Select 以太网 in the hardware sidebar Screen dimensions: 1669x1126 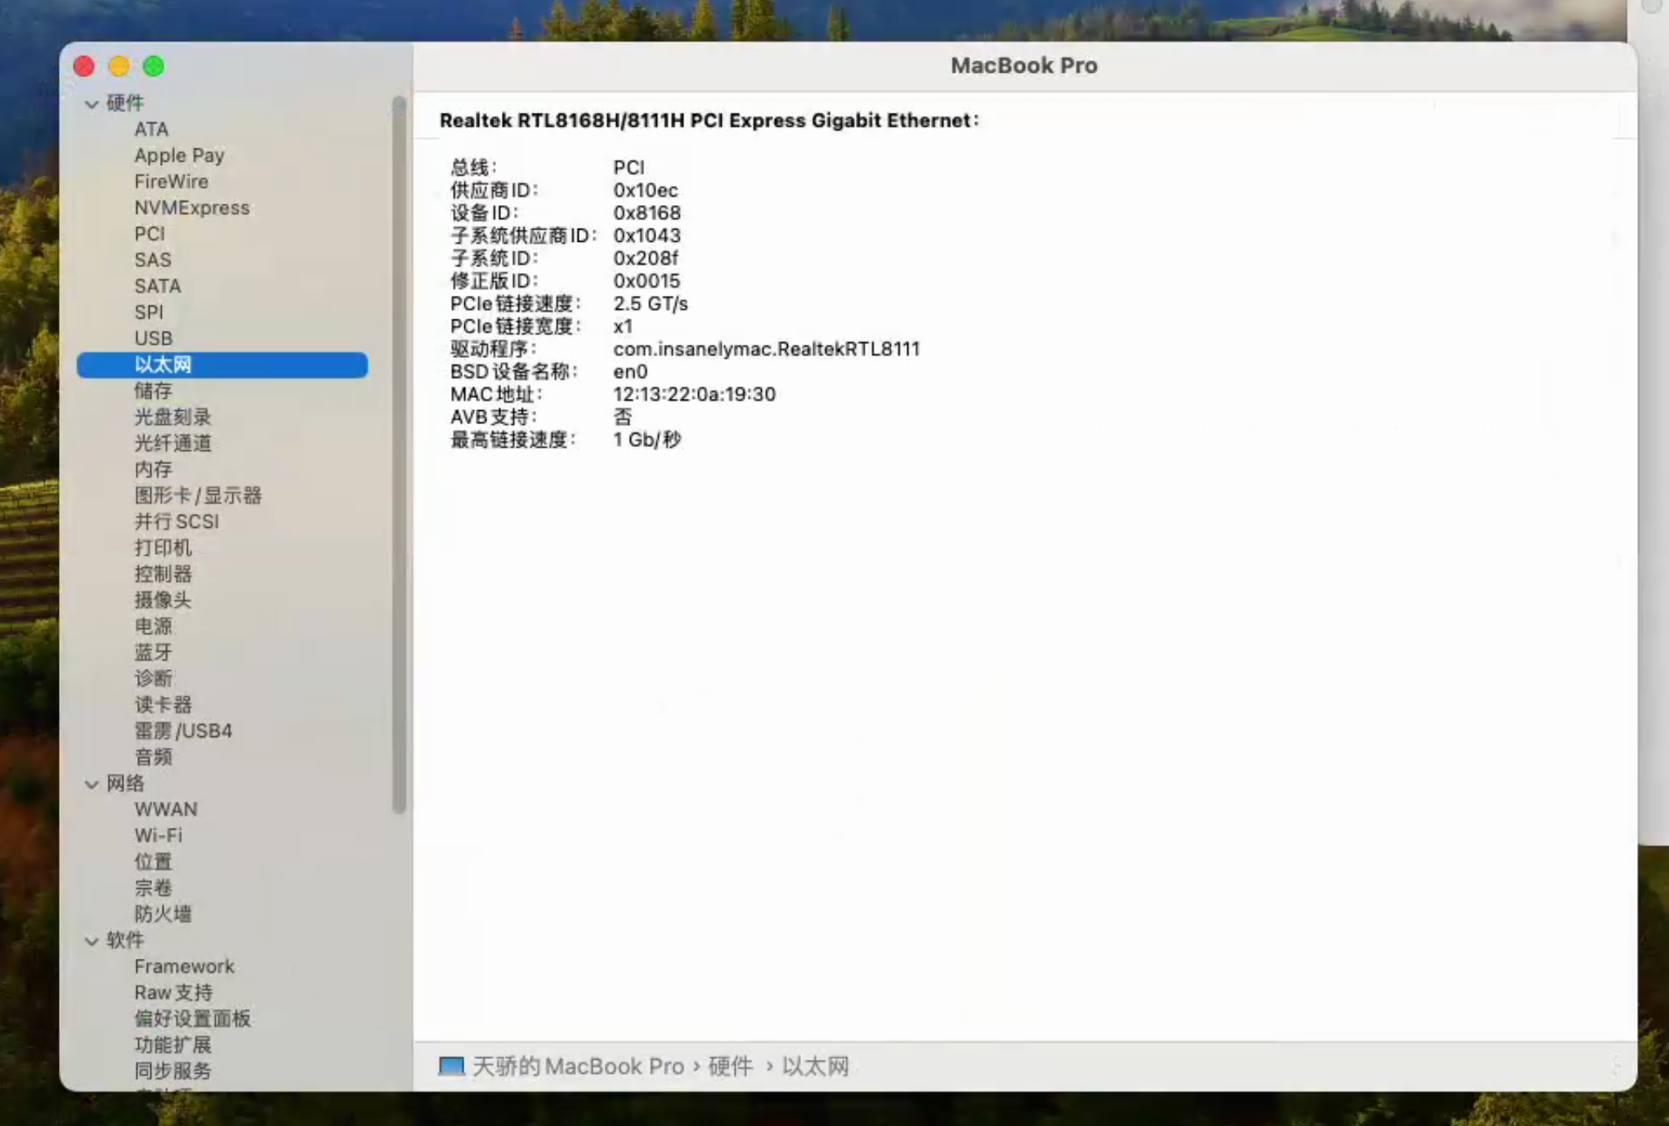(x=163, y=364)
